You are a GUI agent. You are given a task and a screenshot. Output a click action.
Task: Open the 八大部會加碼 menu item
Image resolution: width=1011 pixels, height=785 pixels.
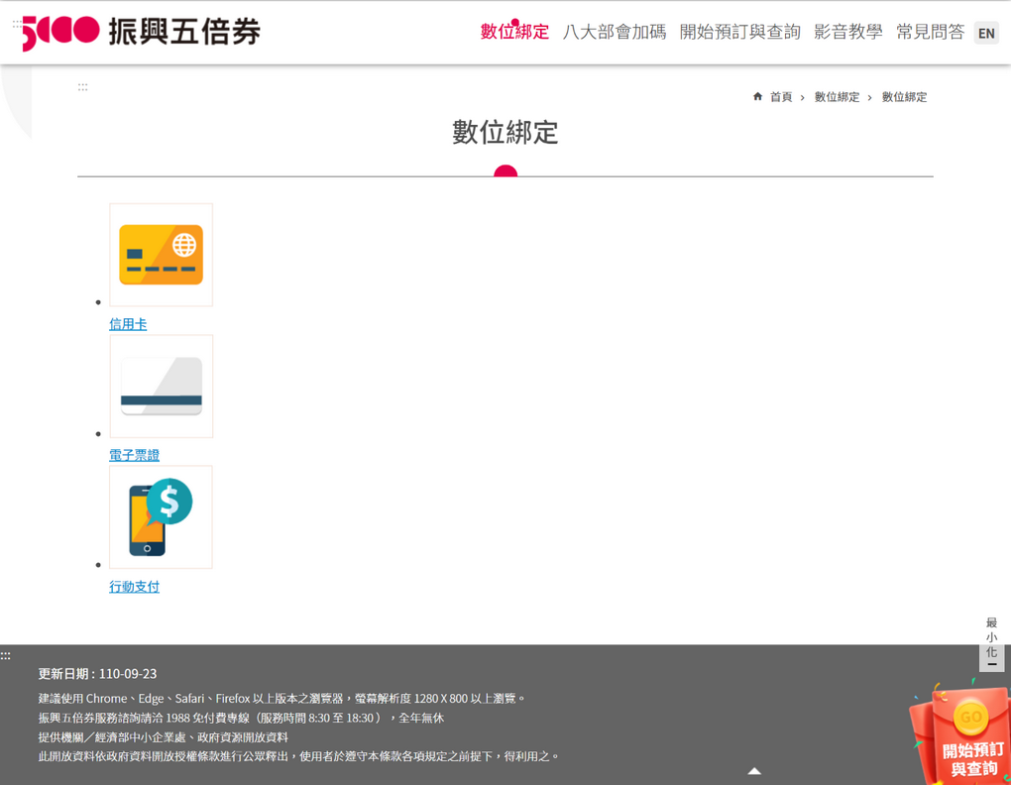tap(615, 32)
